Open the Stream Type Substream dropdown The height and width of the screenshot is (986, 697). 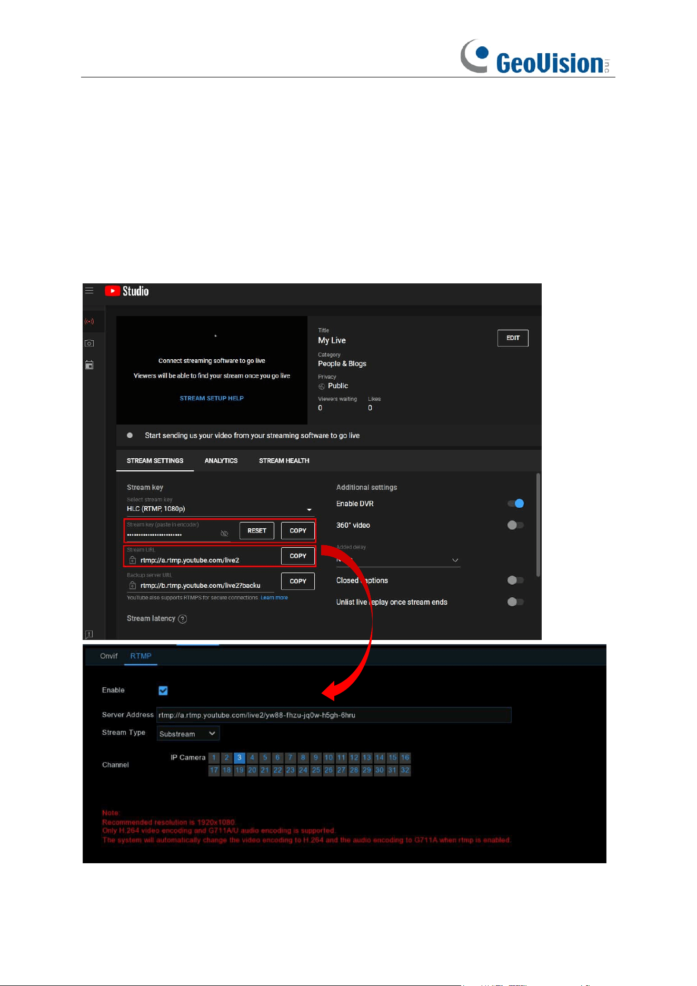(188, 734)
